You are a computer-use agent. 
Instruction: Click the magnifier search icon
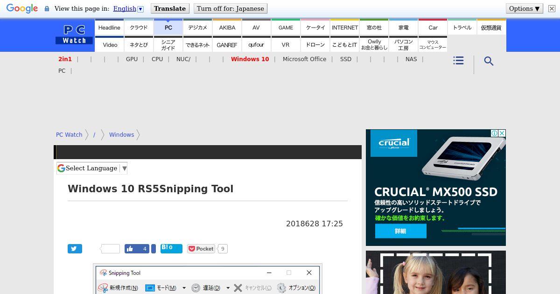click(489, 61)
